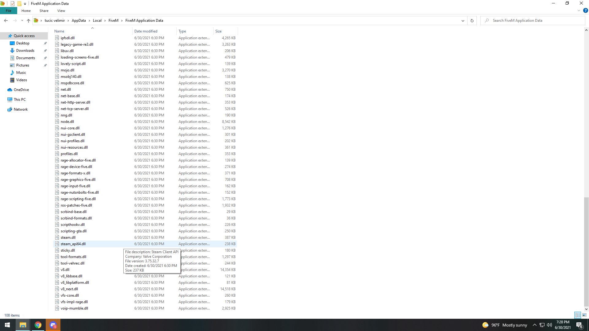Unpin Pictures from Quick access

pyautogui.click(x=45, y=65)
